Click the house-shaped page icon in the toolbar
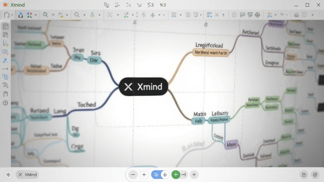 7,15
